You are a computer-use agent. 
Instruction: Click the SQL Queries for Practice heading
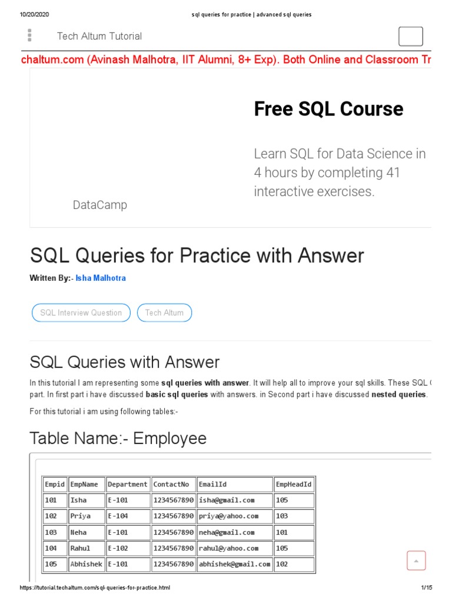197,256
